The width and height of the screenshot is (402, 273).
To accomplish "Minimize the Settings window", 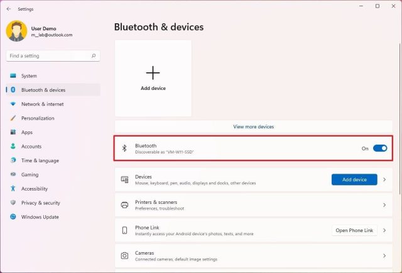I will 361,6.
